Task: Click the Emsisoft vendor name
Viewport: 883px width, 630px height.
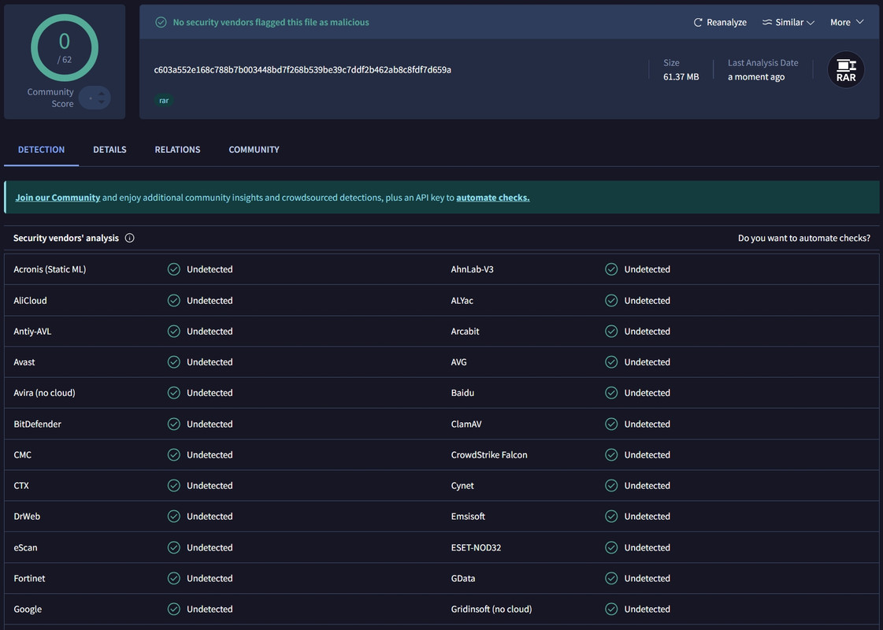Action: (x=467, y=517)
